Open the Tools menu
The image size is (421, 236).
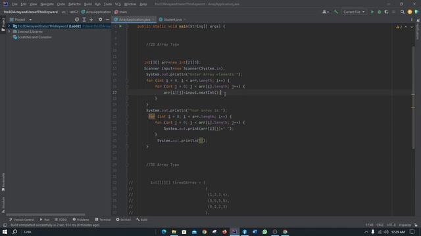coord(108,5)
